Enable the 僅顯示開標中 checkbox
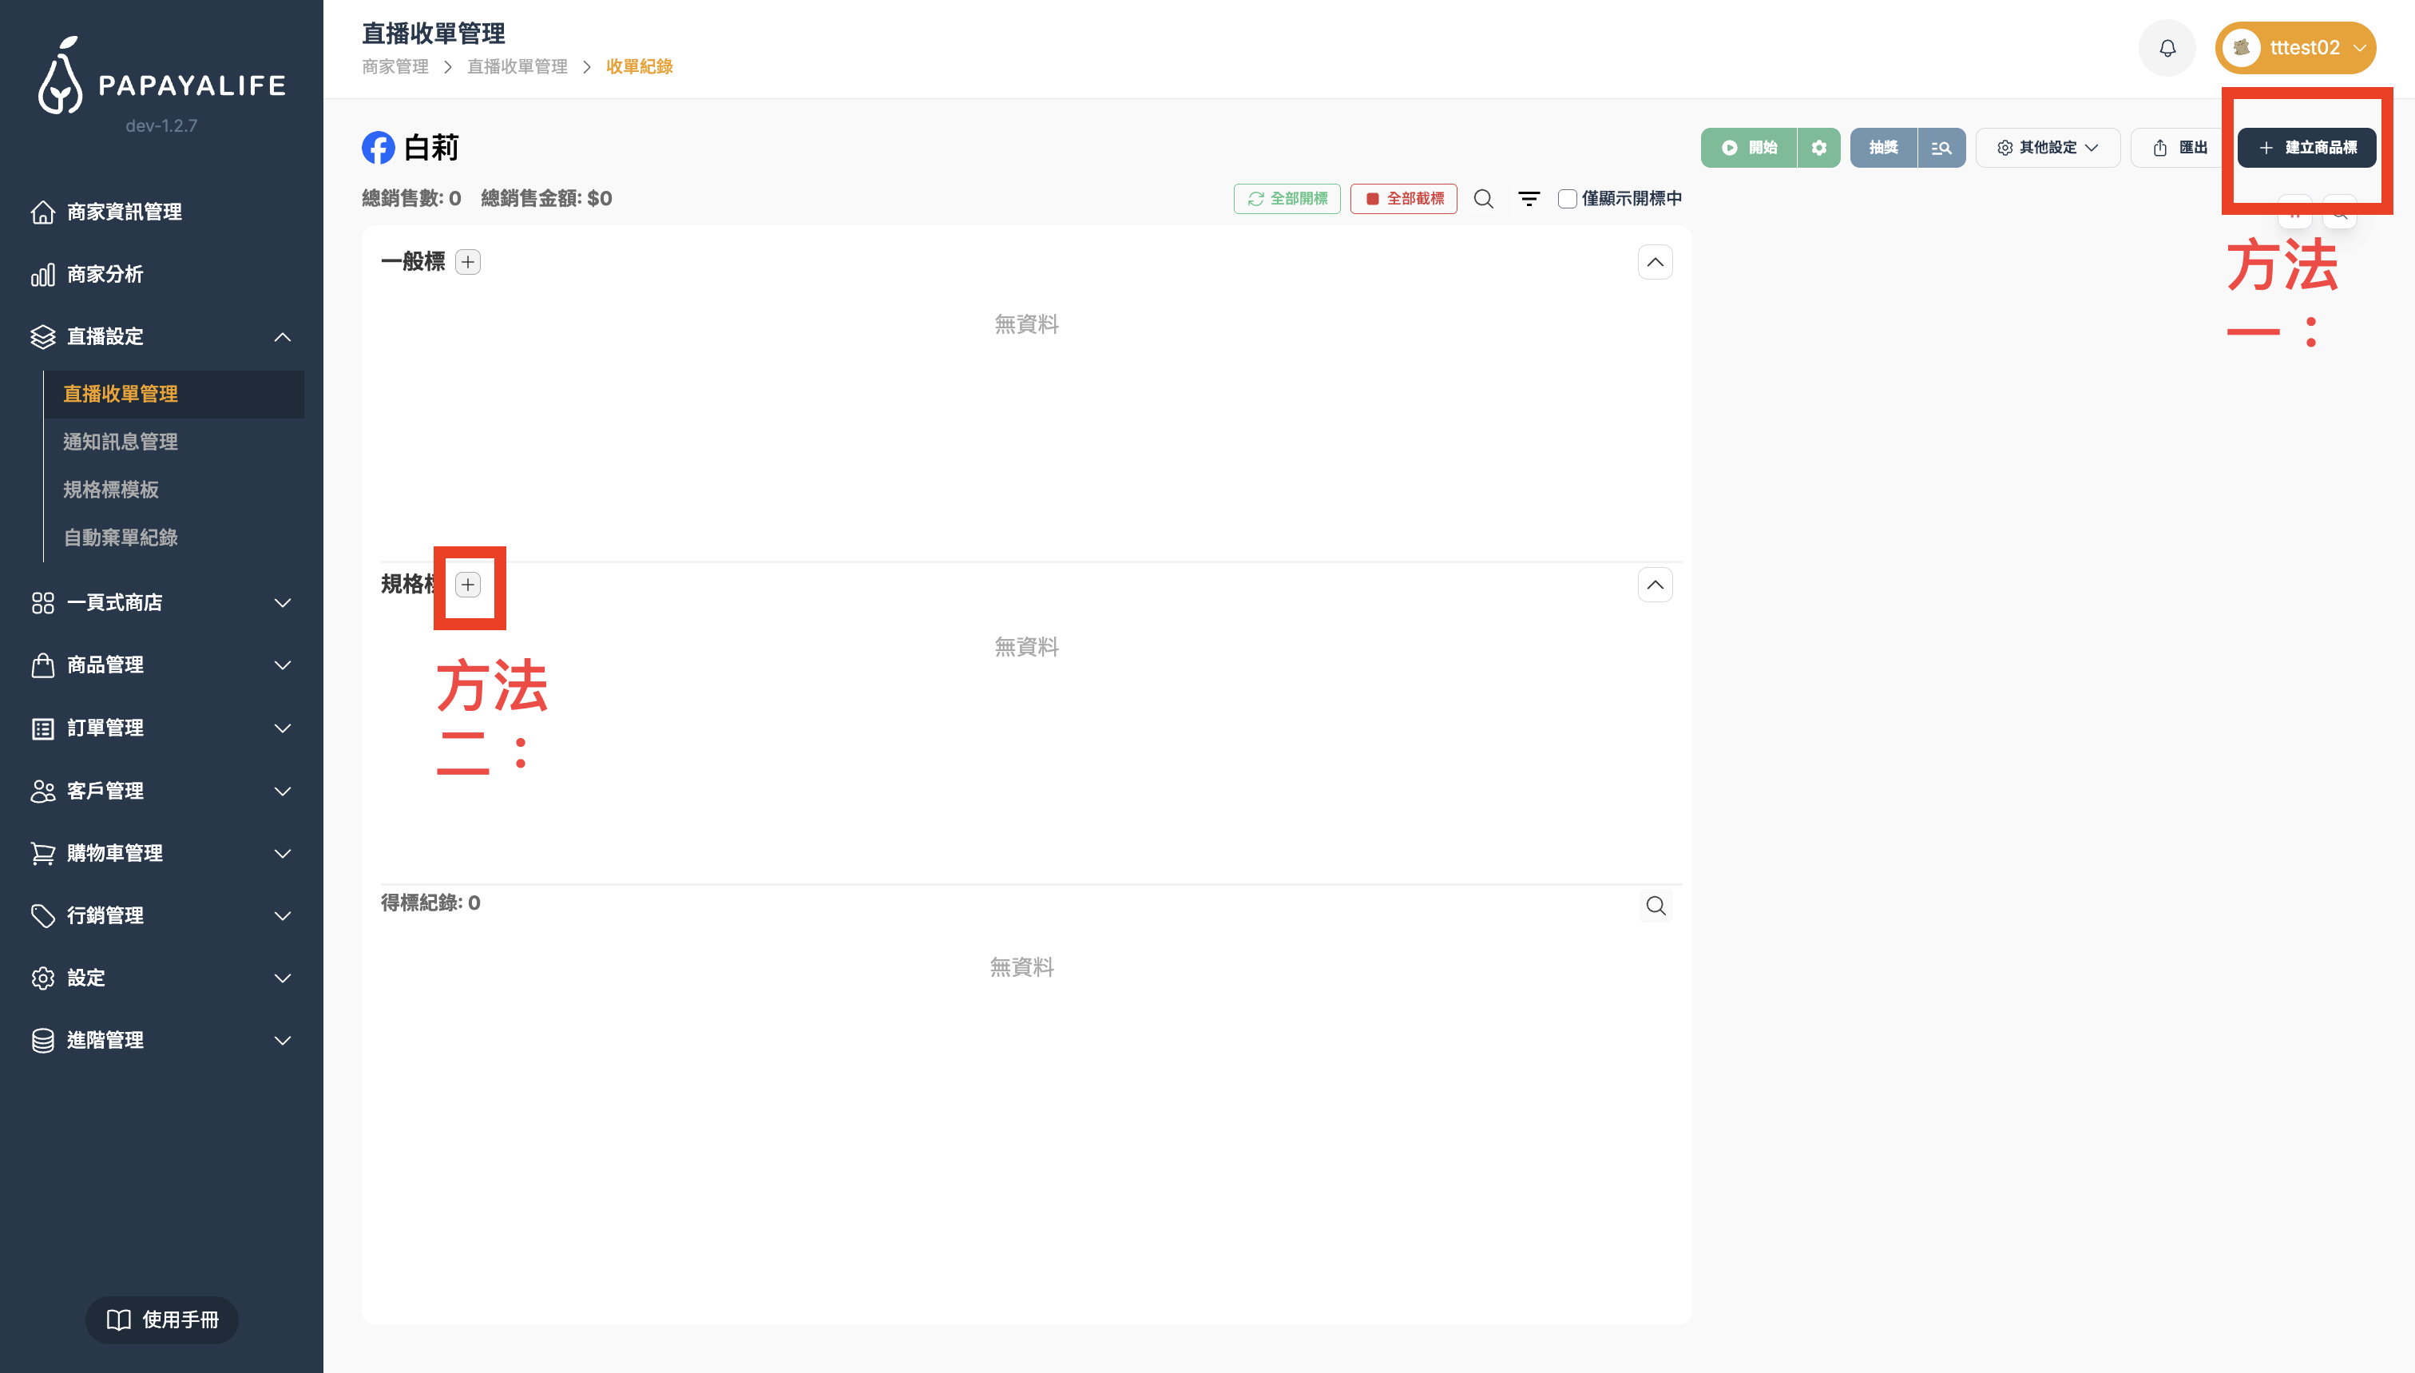This screenshot has width=2415, height=1373. (1567, 199)
